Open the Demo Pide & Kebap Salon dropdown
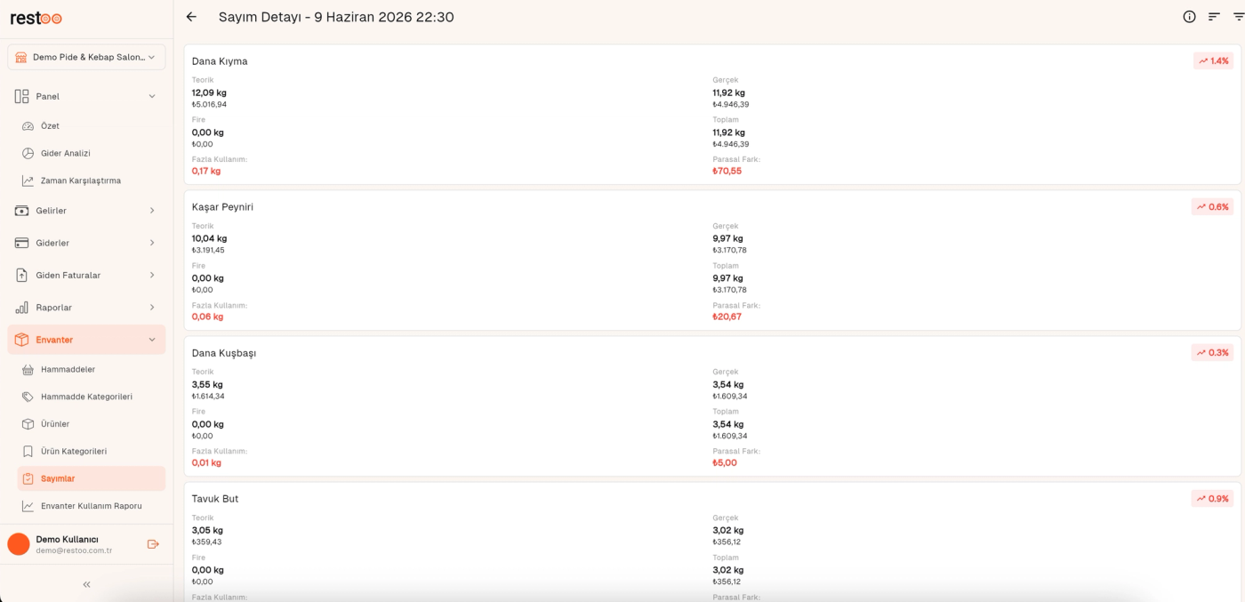This screenshot has height=602, width=1245. pyautogui.click(x=86, y=57)
